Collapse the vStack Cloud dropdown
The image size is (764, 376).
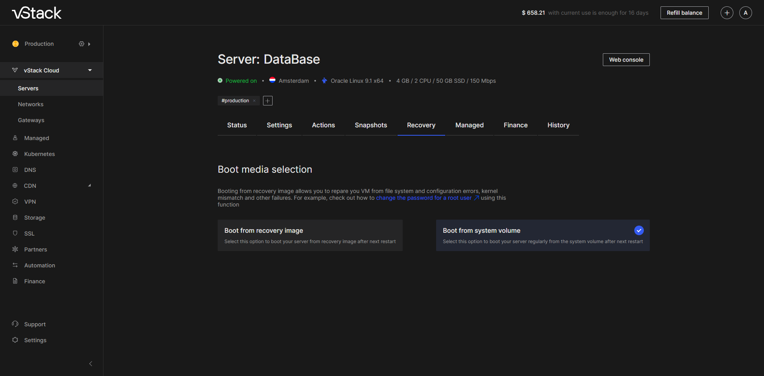tap(90, 70)
